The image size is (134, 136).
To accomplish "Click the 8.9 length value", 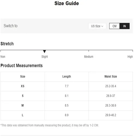I will [x=67, y=115].
